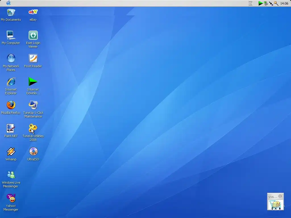Click the Thai title text on cart widget
The height and width of the screenshot is (218, 291).
point(273,197)
